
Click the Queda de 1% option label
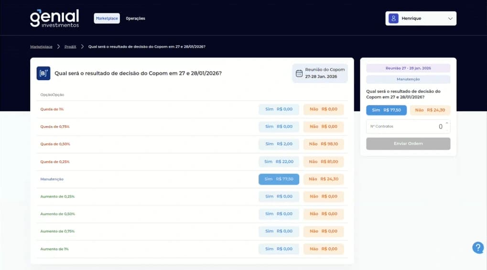tap(52, 109)
